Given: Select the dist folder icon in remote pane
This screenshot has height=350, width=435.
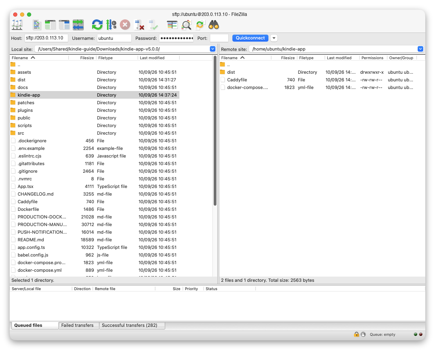Looking at the screenshot, I should point(223,72).
